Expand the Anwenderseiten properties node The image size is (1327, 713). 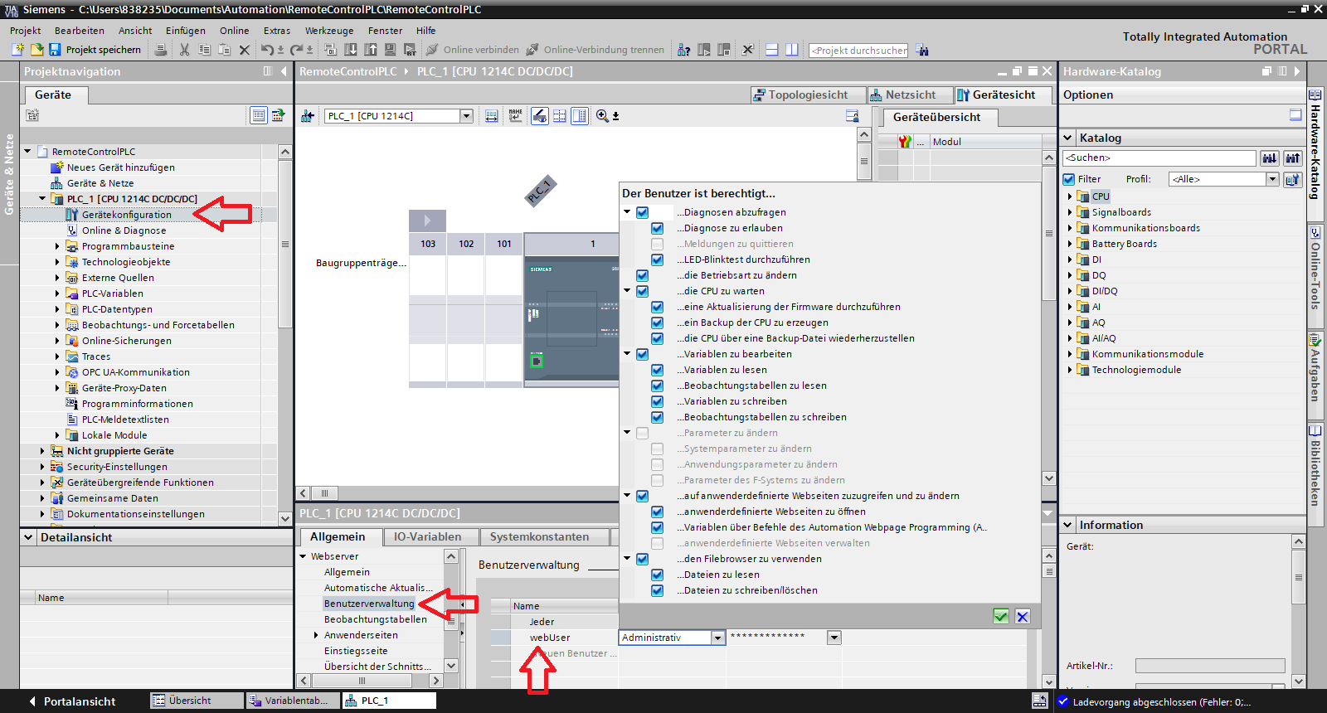[x=316, y=635]
